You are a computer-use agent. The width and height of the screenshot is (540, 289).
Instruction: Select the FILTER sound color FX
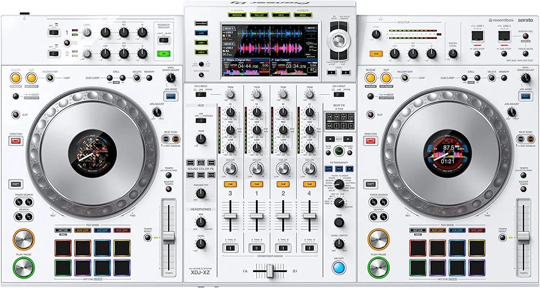(x=211, y=175)
